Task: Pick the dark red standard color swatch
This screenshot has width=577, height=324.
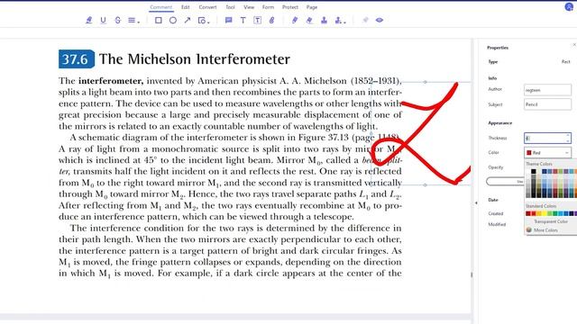Action: pyautogui.click(x=528, y=213)
